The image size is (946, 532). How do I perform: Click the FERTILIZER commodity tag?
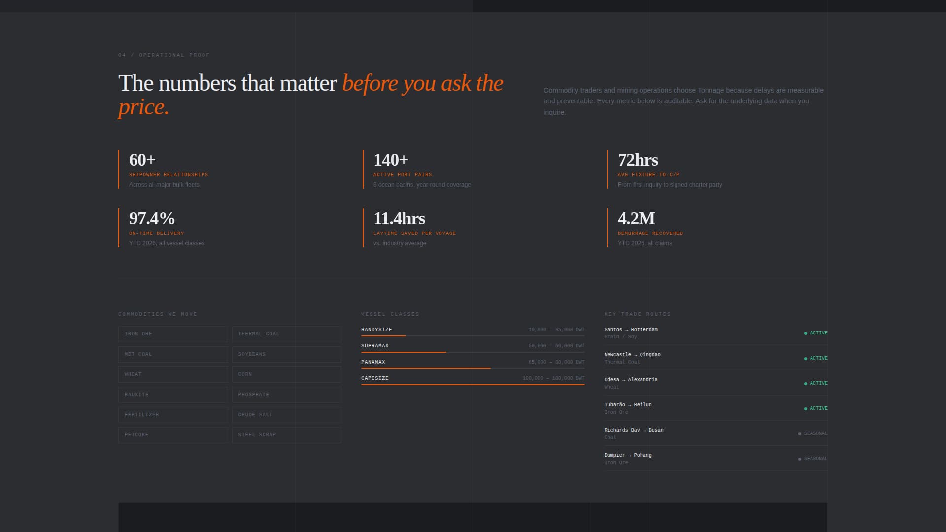(173, 415)
